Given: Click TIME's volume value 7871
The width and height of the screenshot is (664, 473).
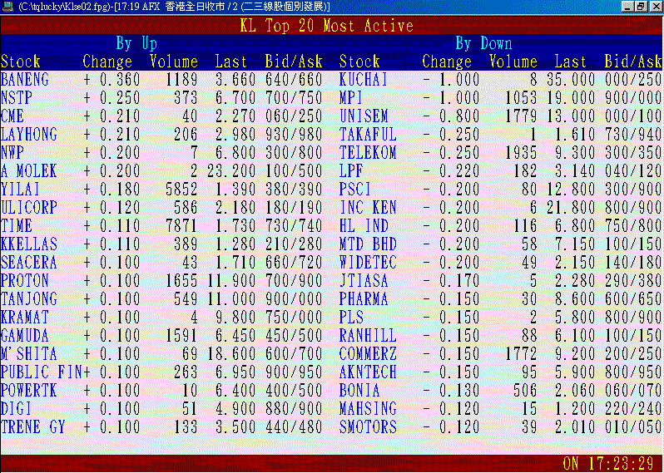Looking at the screenshot, I should click(181, 225).
